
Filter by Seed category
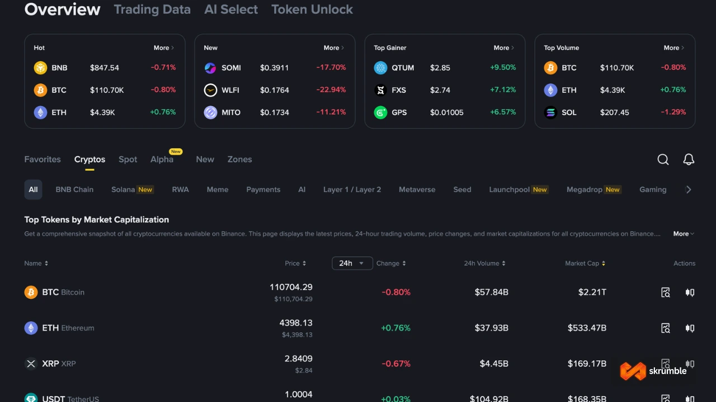462,189
